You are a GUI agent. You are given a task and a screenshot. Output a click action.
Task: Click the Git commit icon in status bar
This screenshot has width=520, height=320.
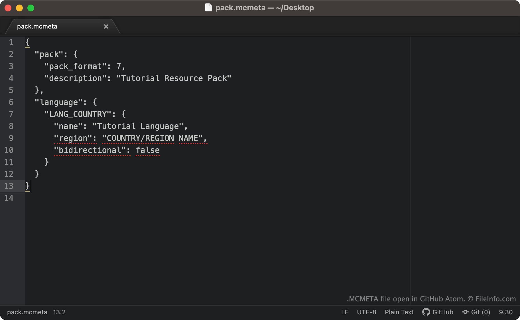tap(465, 312)
